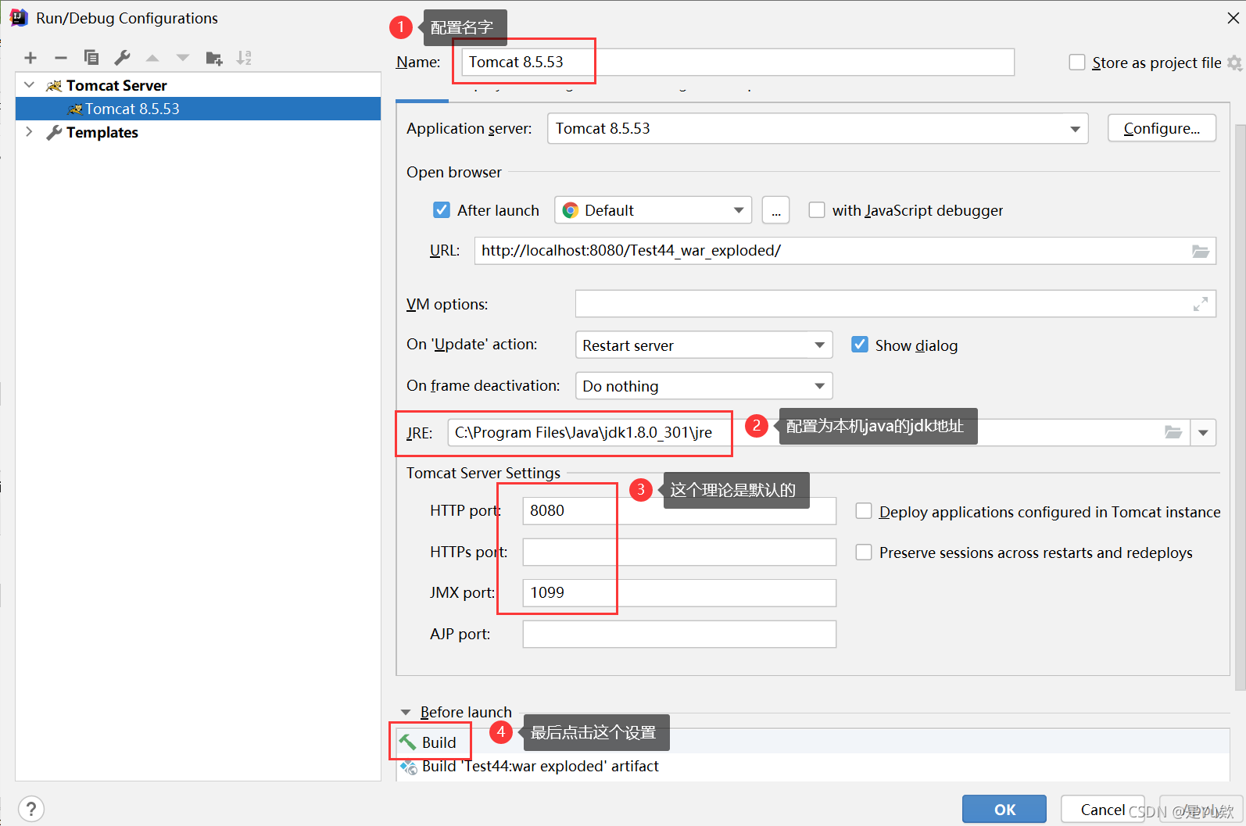Click the vertical scrollbar of settings panel
The height and width of the screenshot is (826, 1246).
[1240, 406]
